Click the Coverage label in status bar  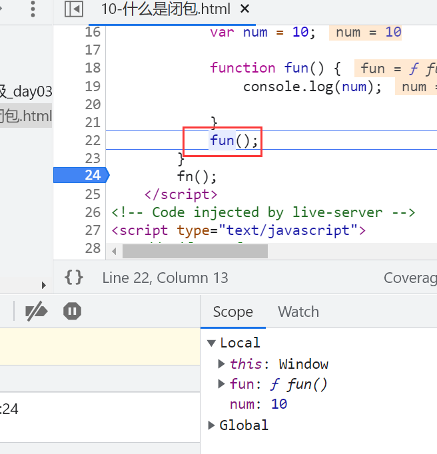pyautogui.click(x=409, y=278)
